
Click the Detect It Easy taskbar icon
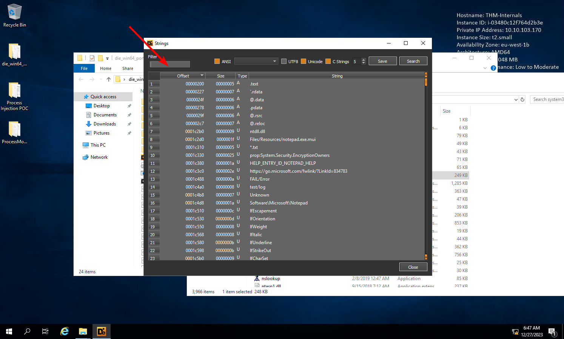click(x=102, y=331)
